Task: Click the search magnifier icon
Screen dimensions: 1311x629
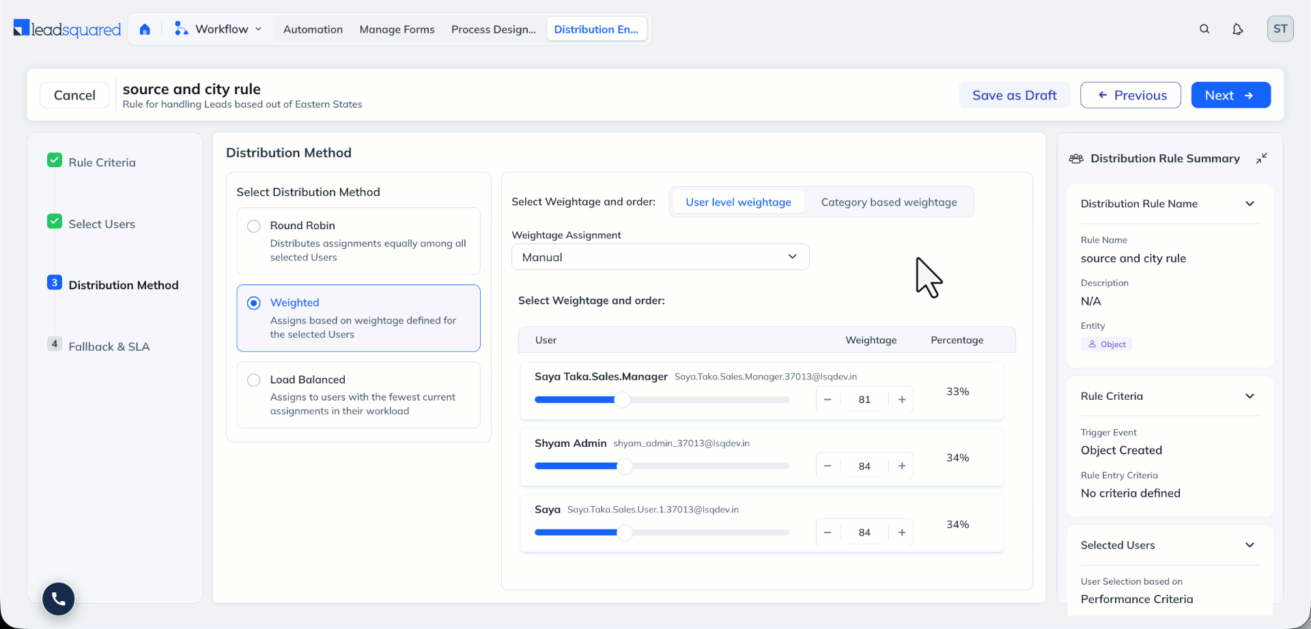Action: click(1204, 29)
